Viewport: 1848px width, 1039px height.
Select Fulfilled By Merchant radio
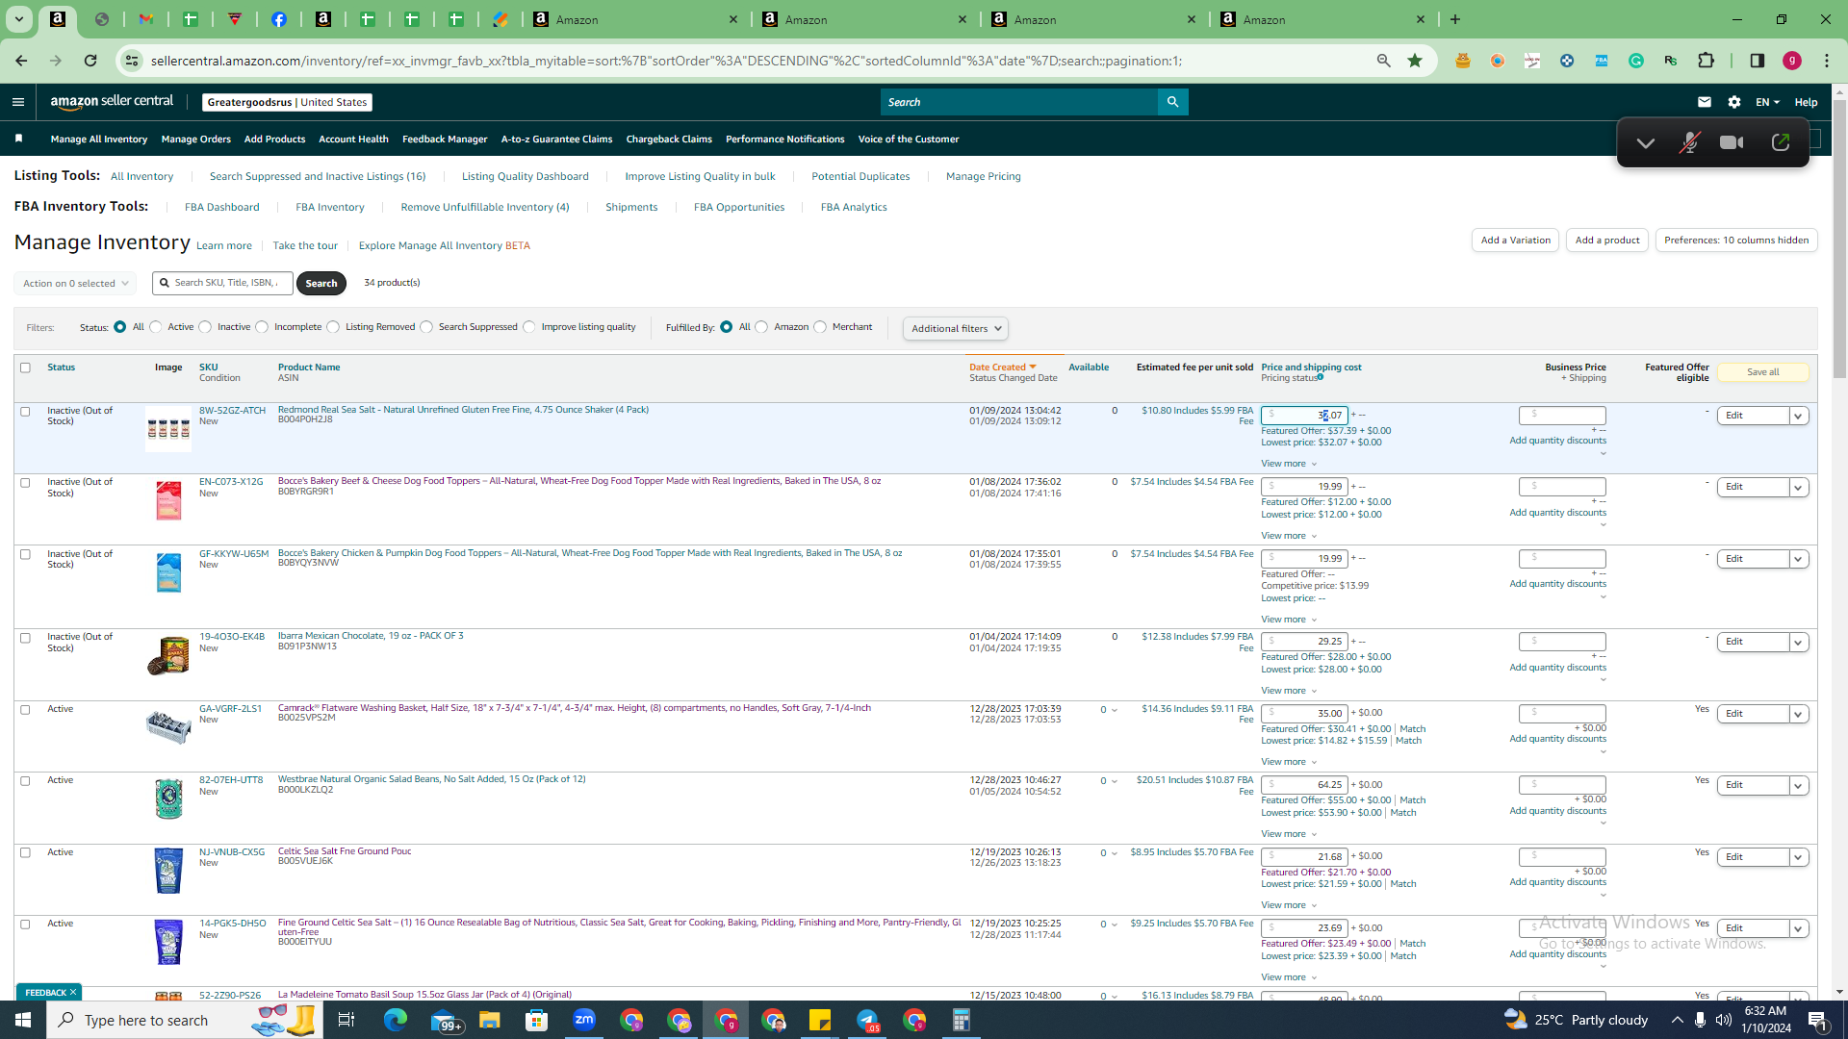coord(820,327)
